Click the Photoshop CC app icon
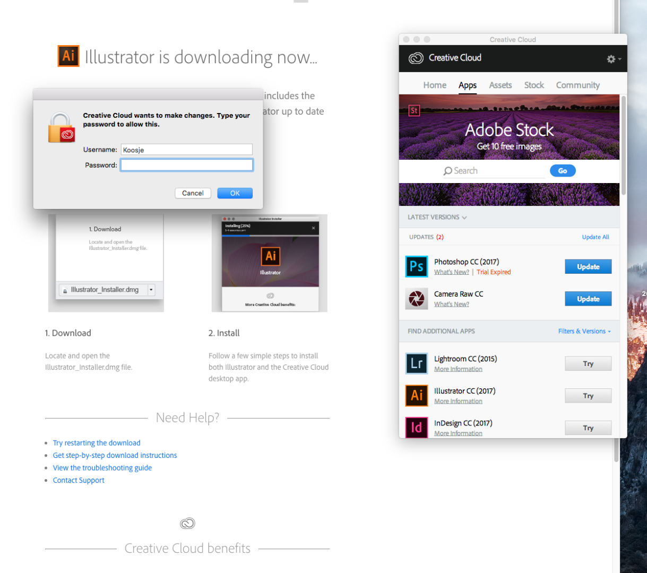 (417, 266)
